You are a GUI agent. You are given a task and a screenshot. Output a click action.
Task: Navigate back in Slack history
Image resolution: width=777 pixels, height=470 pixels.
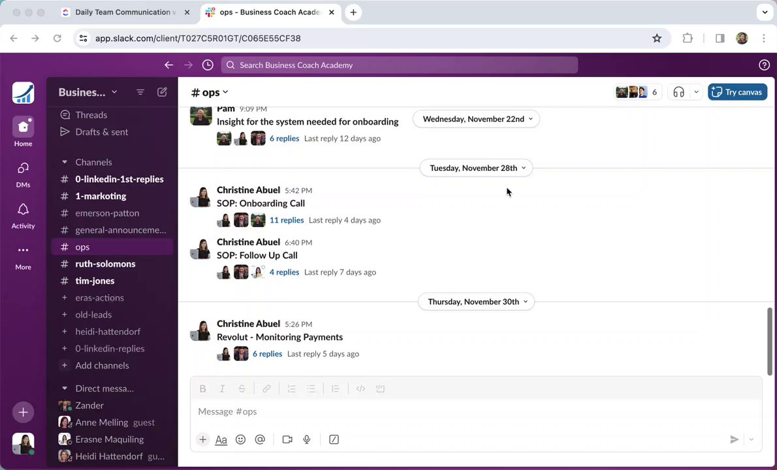pyautogui.click(x=169, y=65)
